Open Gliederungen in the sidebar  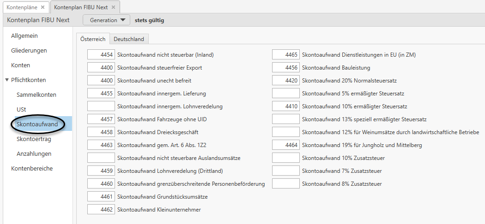tap(29, 51)
